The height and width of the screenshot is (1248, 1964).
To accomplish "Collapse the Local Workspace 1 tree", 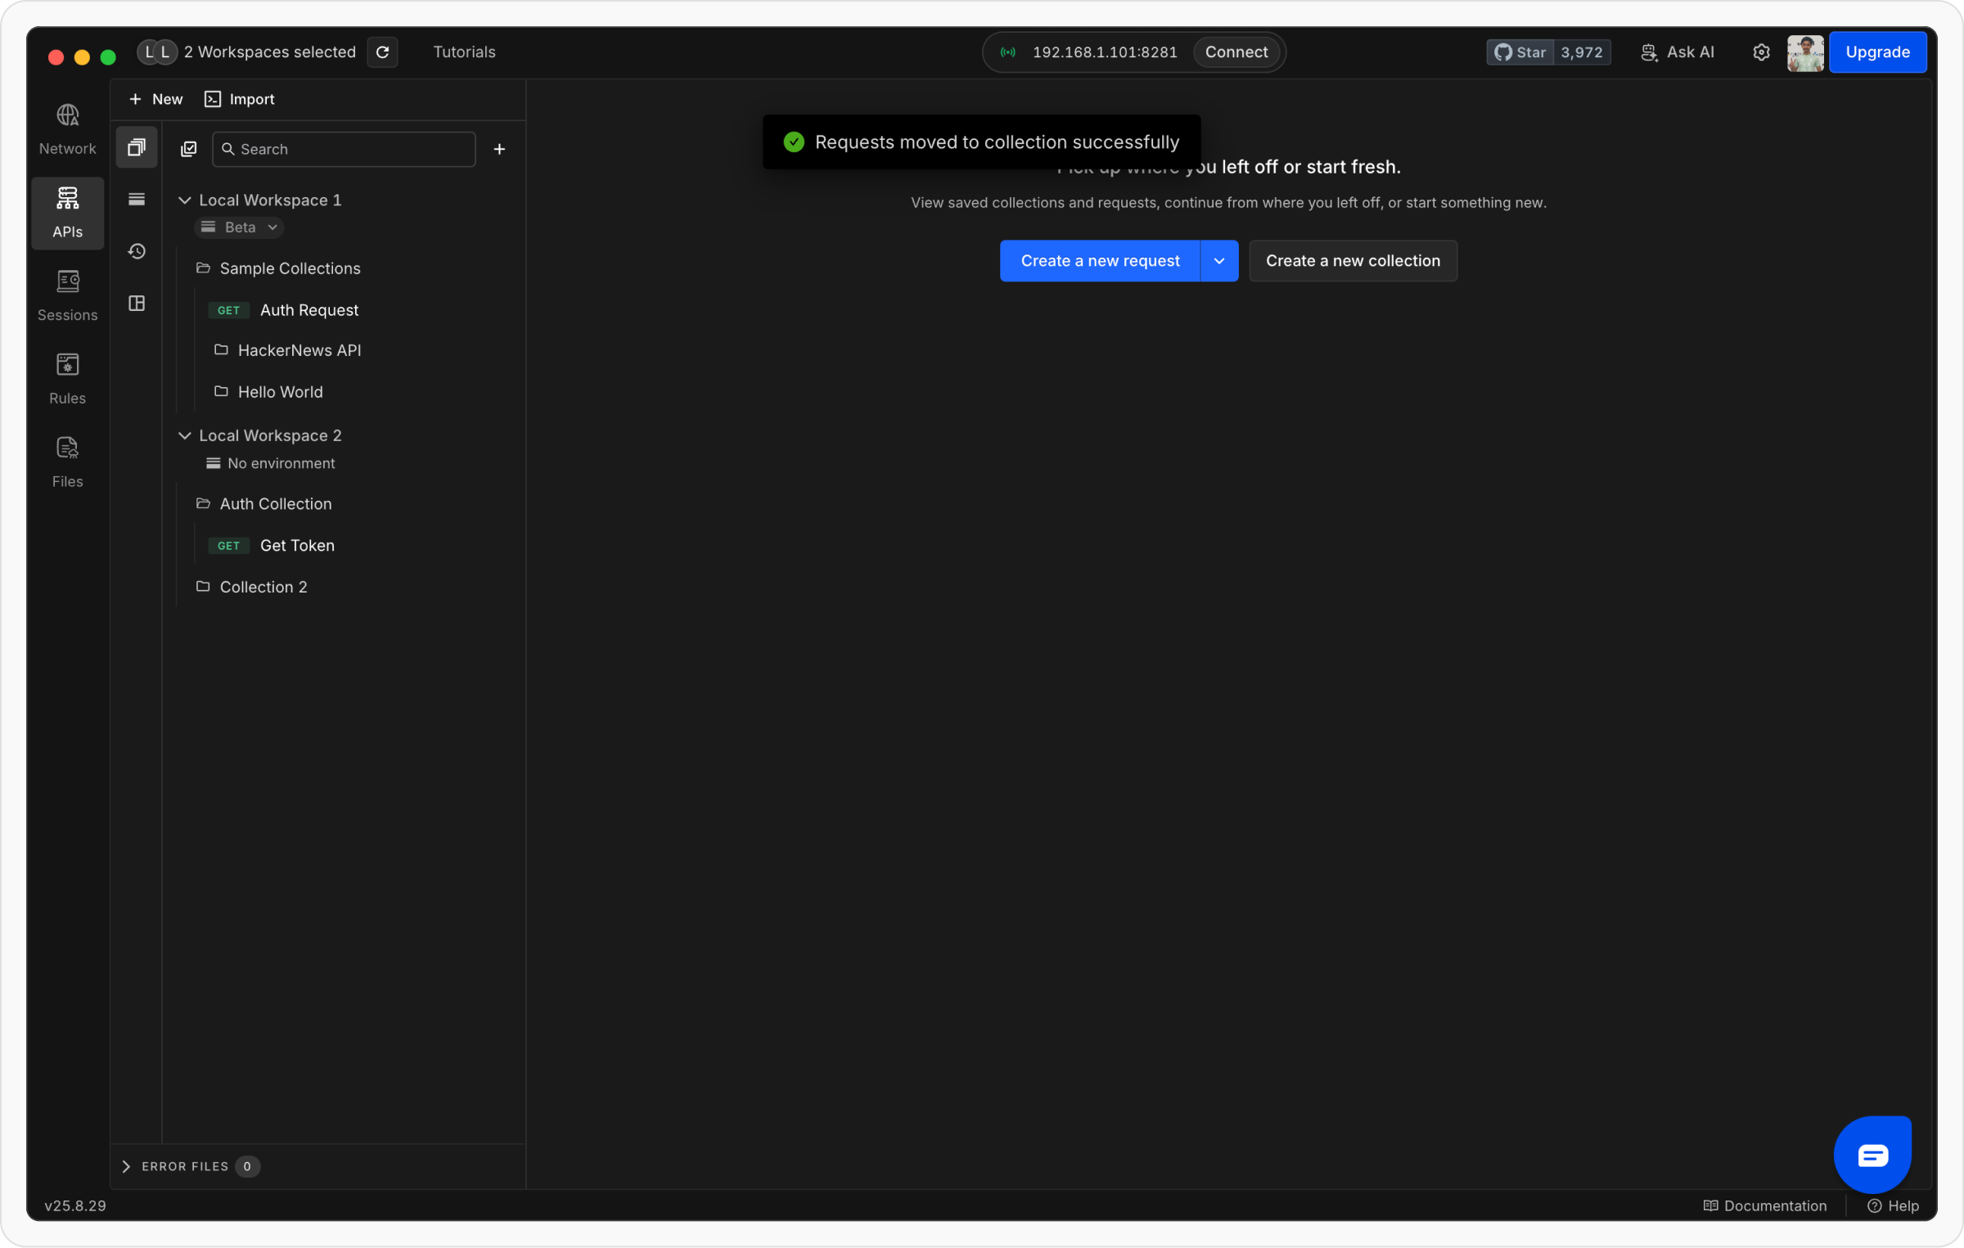I will 185,200.
